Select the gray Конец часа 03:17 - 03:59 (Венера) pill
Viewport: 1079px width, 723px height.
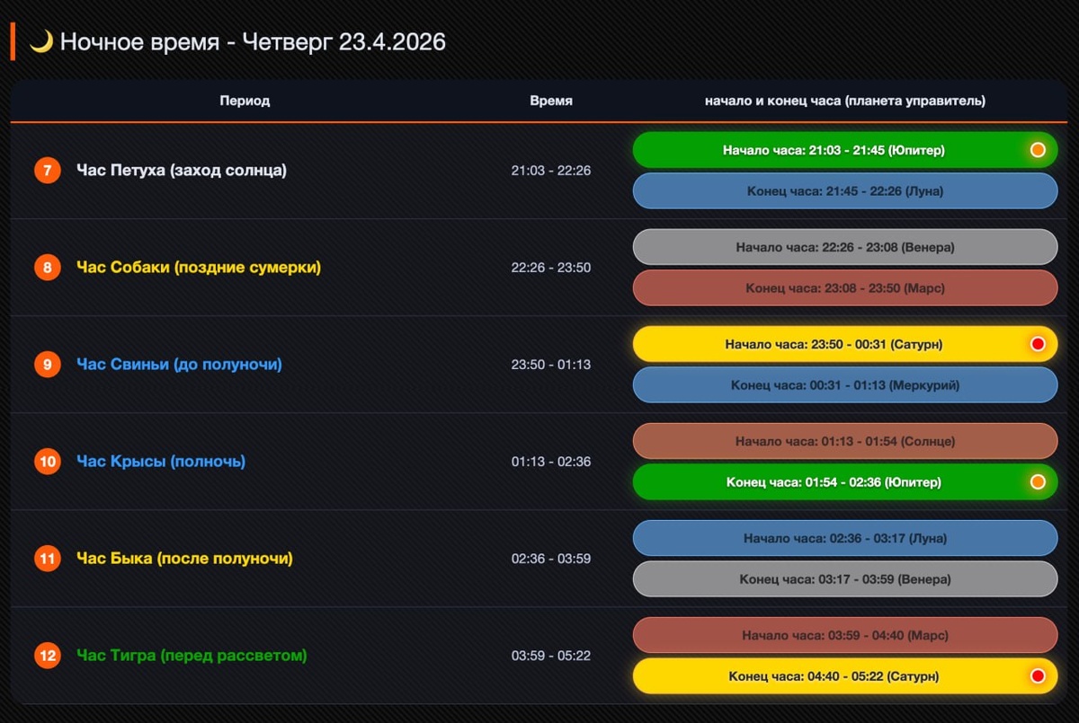pyautogui.click(x=845, y=579)
